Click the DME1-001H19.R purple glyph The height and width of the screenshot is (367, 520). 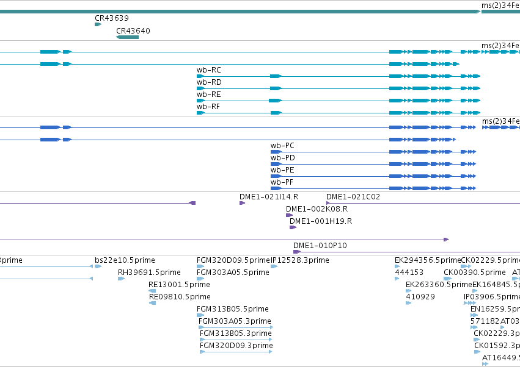293,227
